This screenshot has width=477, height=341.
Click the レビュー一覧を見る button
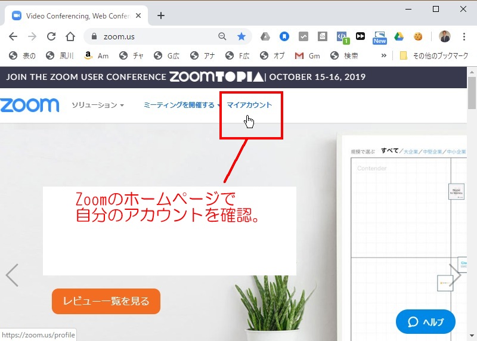click(x=106, y=301)
